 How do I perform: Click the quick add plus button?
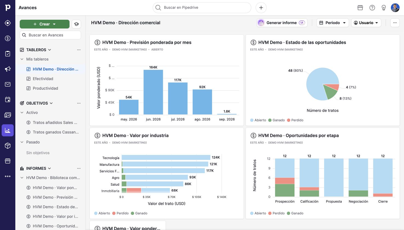[x=261, y=8]
